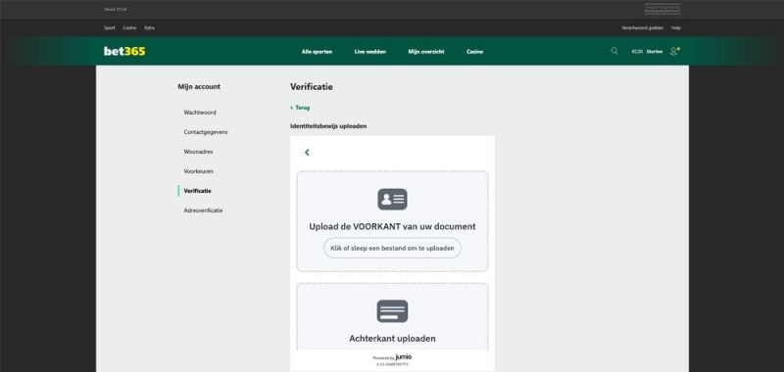Open the search magnifier icon

614,51
